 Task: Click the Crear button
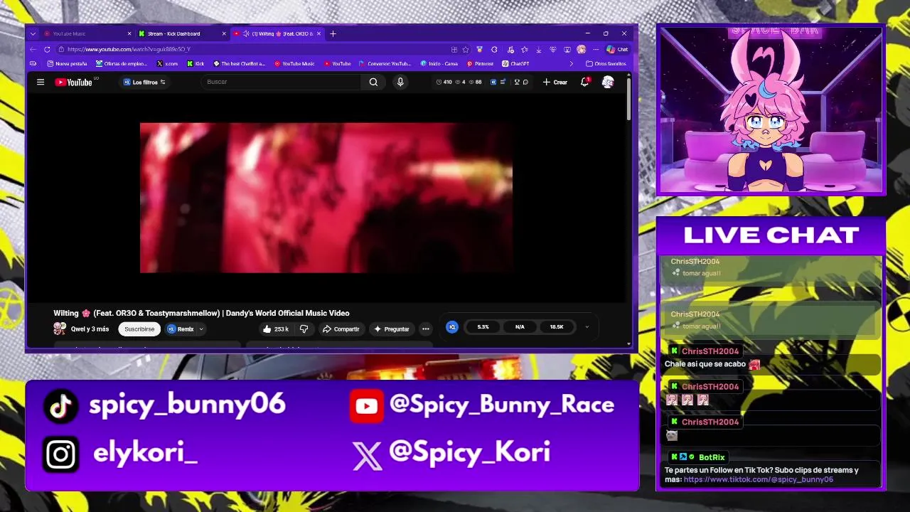555,82
